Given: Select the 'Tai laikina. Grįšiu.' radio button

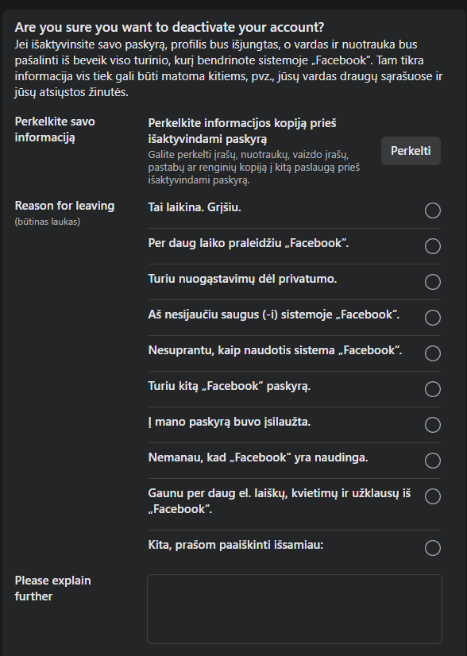Looking at the screenshot, I should [433, 210].
